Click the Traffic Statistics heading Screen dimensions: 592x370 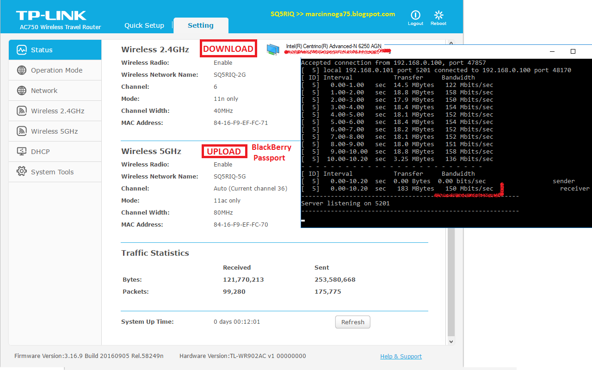coord(155,253)
